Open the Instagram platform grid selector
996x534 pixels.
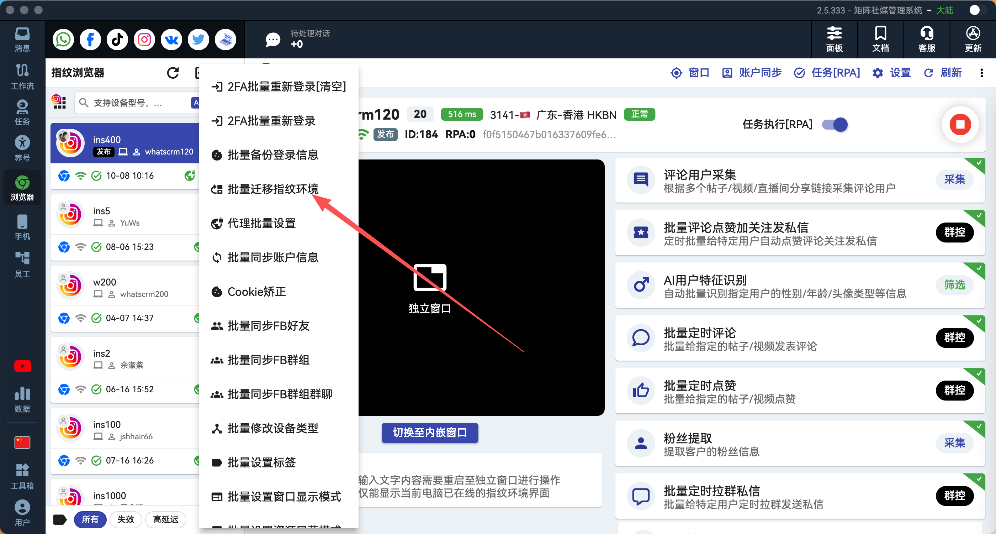tap(59, 102)
